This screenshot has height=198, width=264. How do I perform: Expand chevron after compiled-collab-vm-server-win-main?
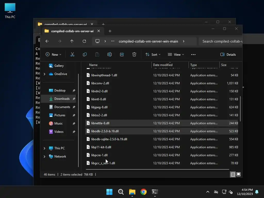(x=184, y=41)
